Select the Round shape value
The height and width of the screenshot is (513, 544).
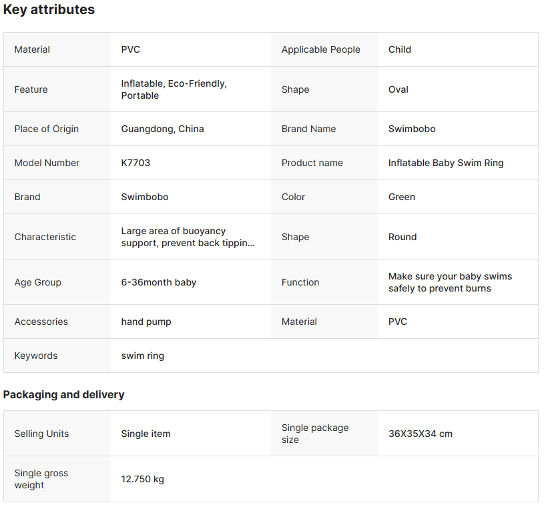[402, 237]
